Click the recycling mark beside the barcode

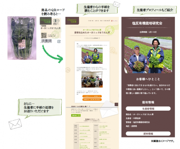pos(59,41)
